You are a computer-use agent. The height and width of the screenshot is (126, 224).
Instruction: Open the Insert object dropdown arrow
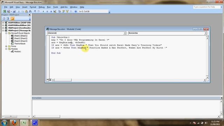tap(11, 11)
